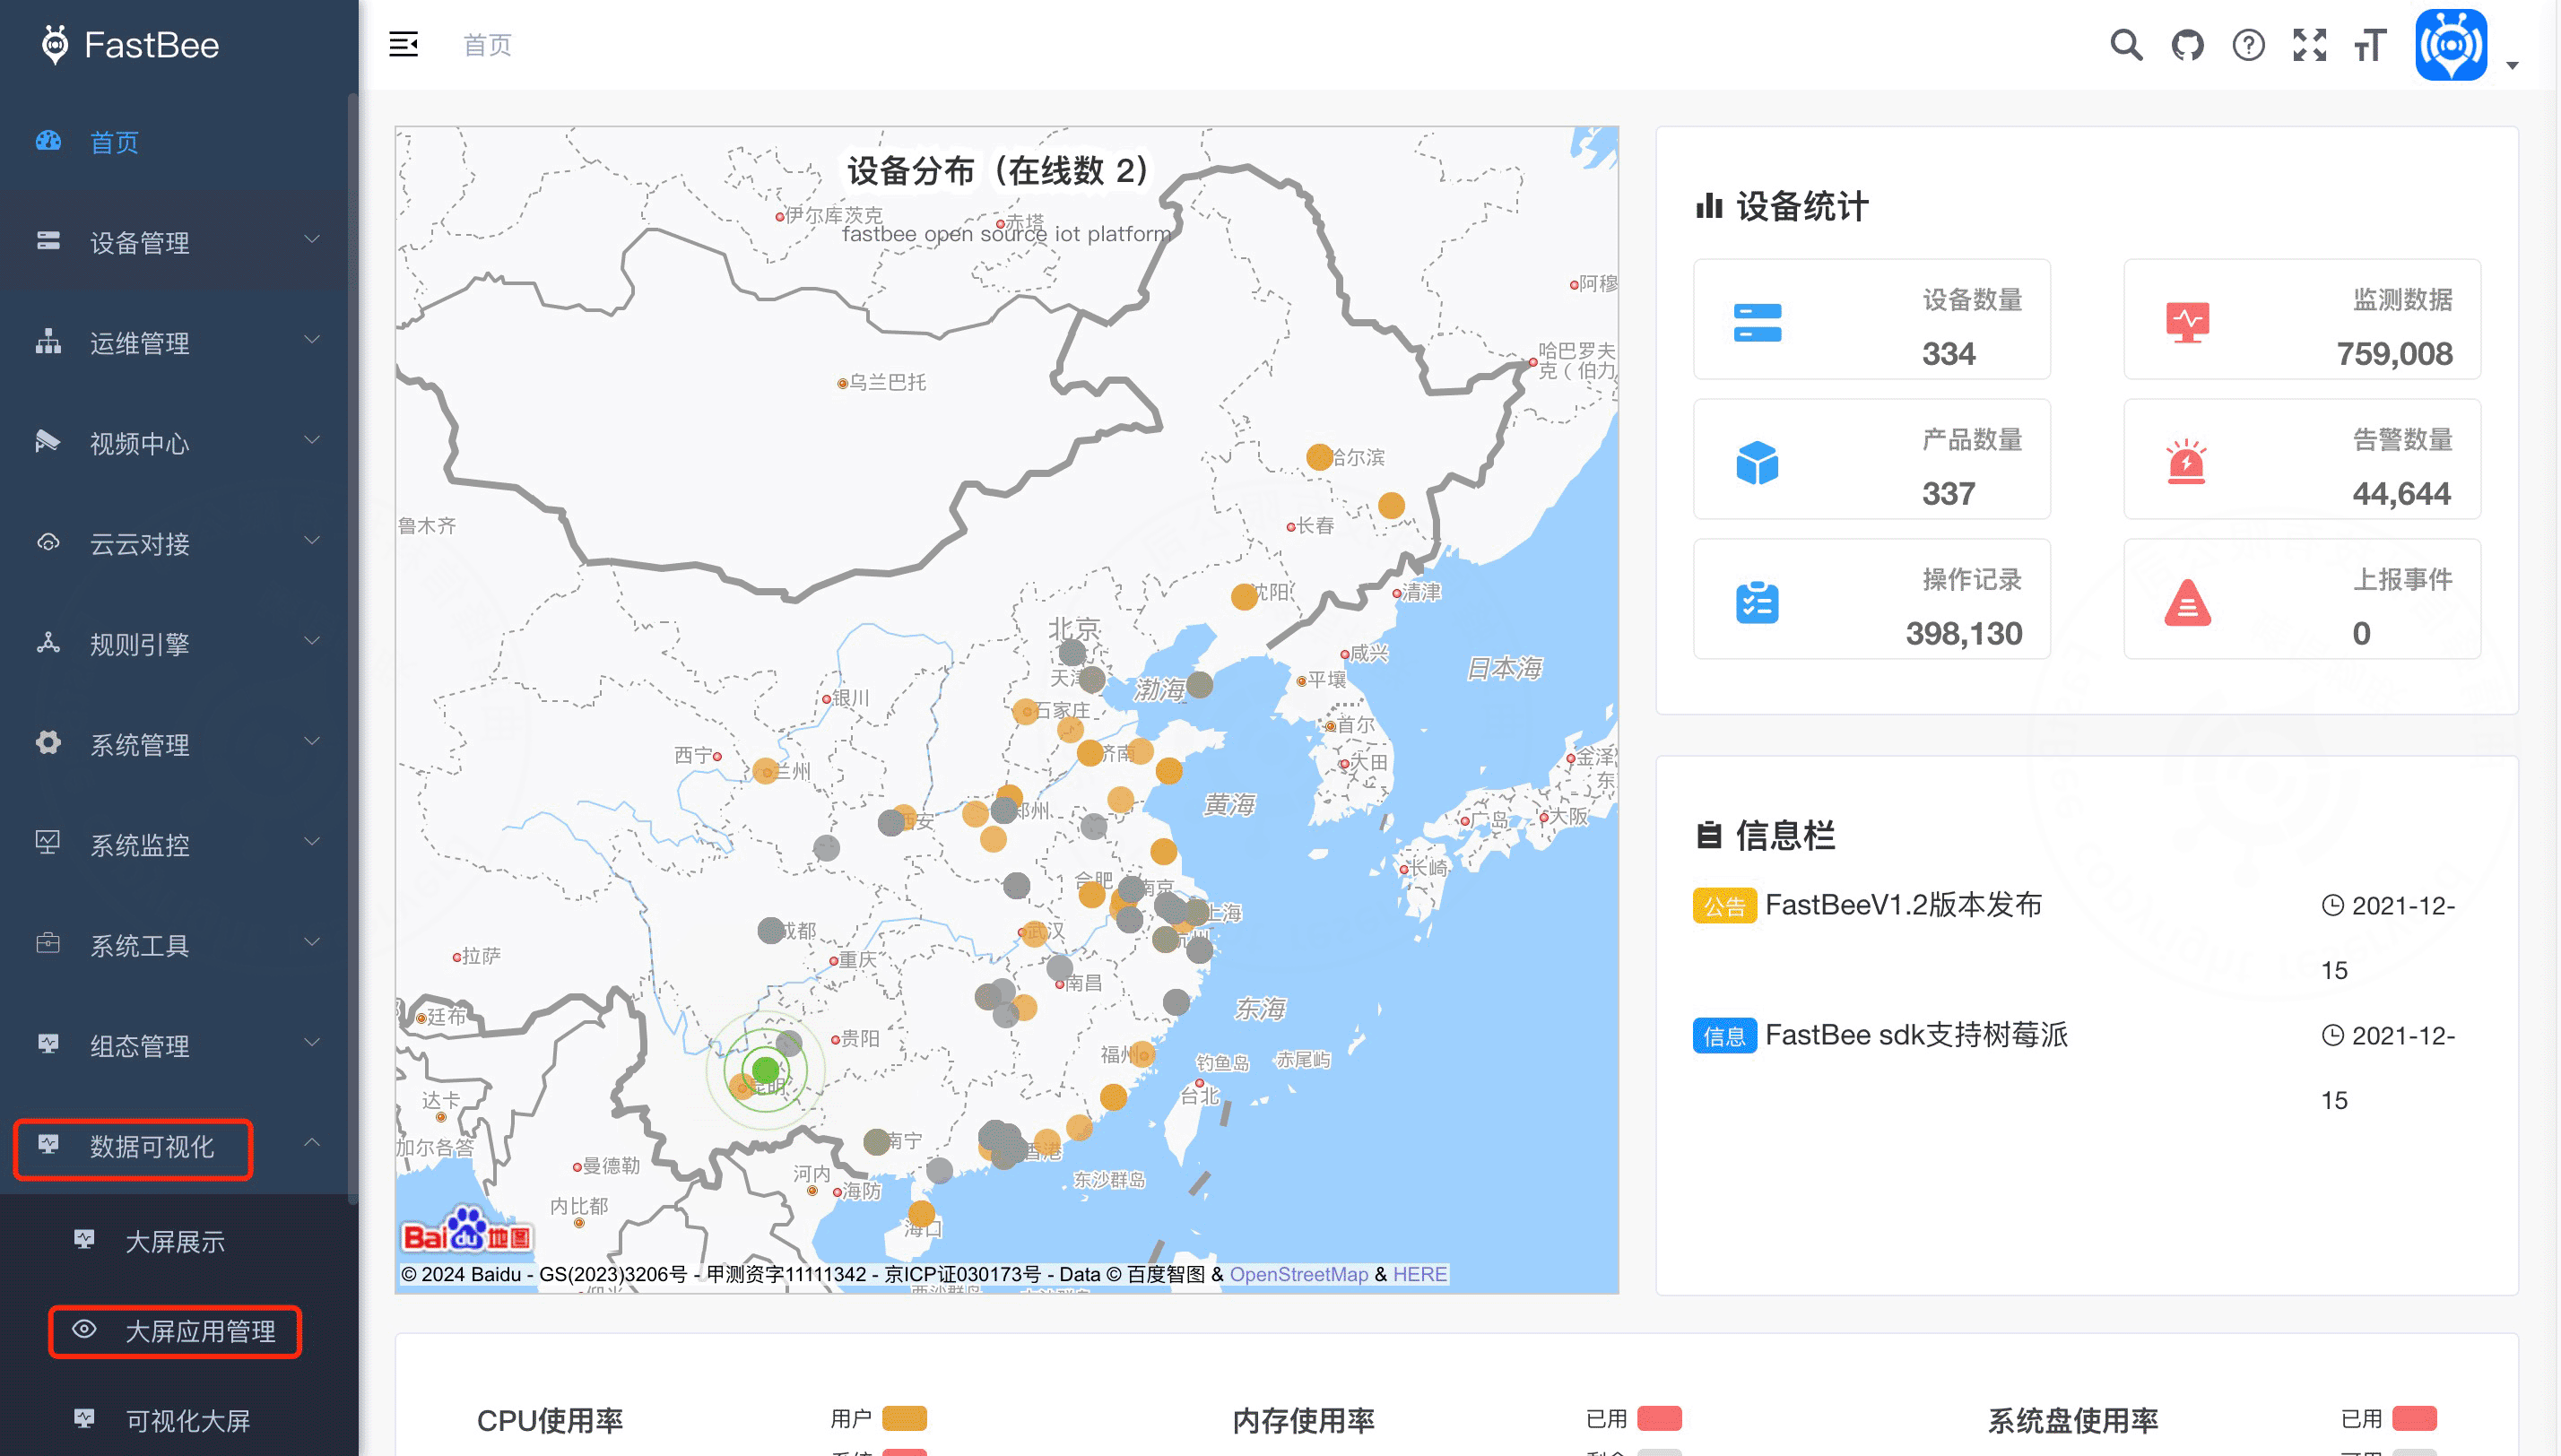Click the Baidu map logo

(x=467, y=1231)
